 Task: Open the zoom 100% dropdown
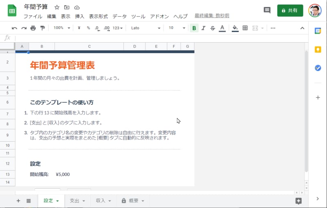pos(62,28)
